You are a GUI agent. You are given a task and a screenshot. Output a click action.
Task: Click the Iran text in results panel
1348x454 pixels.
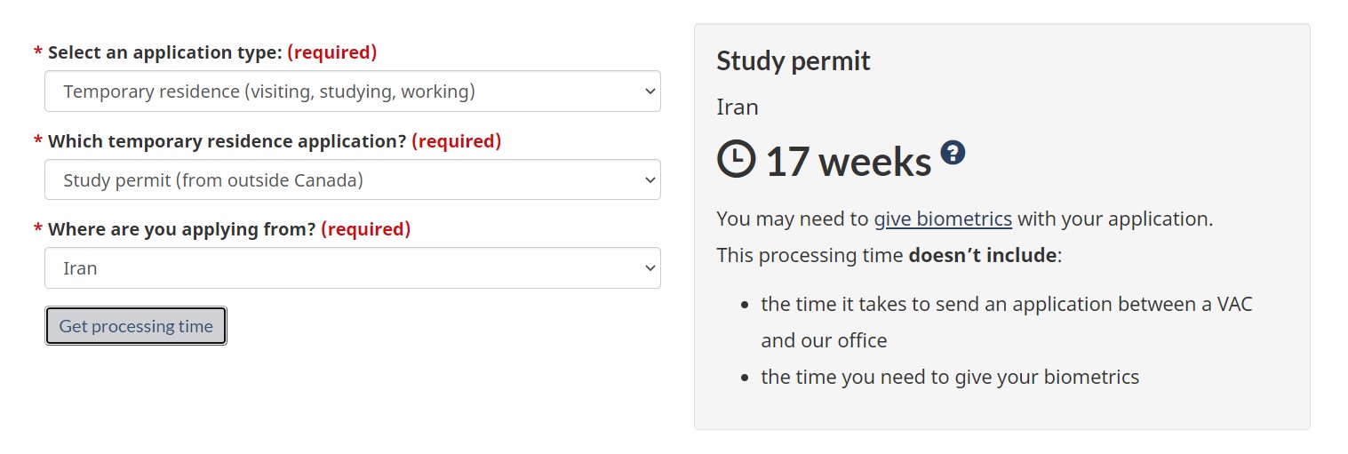[x=738, y=108]
